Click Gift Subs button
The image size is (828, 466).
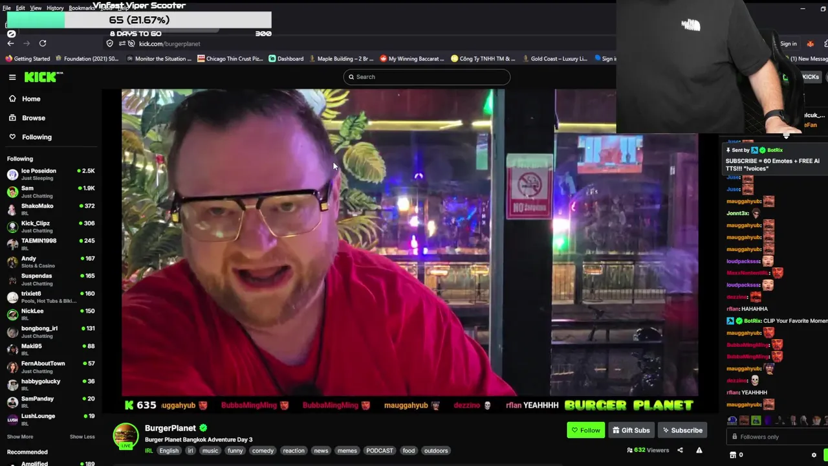tap(631, 430)
